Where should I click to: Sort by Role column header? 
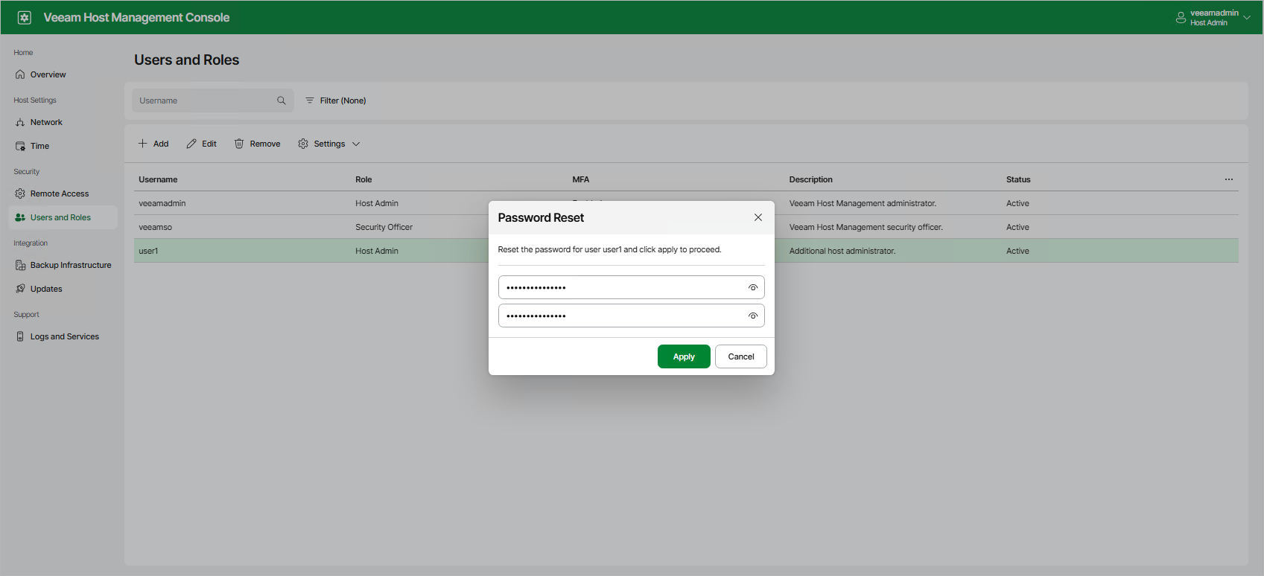[x=363, y=179]
